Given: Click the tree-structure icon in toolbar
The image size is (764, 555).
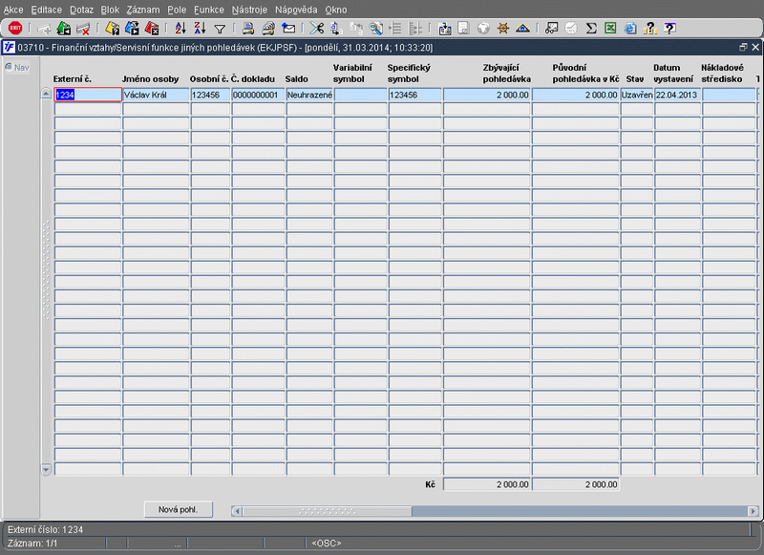Looking at the screenshot, I should pos(415,29).
